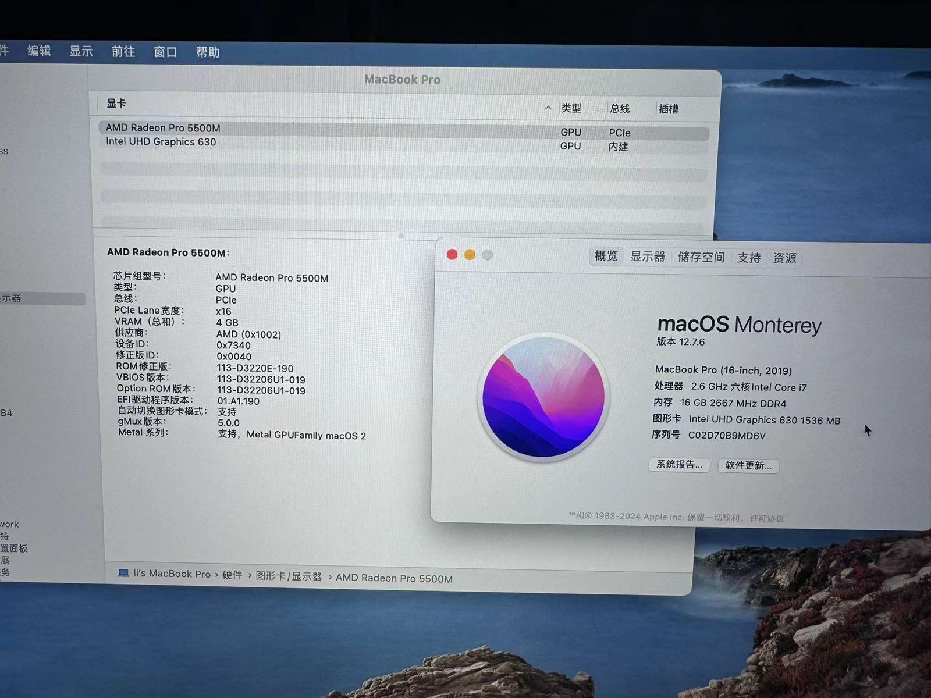Switch to the 储存空间 tab
The width and height of the screenshot is (931, 698).
tap(701, 257)
